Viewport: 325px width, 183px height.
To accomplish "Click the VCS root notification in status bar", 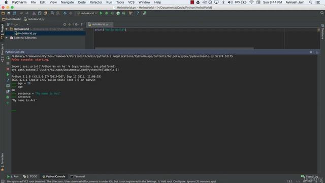I will [x=111, y=181].
